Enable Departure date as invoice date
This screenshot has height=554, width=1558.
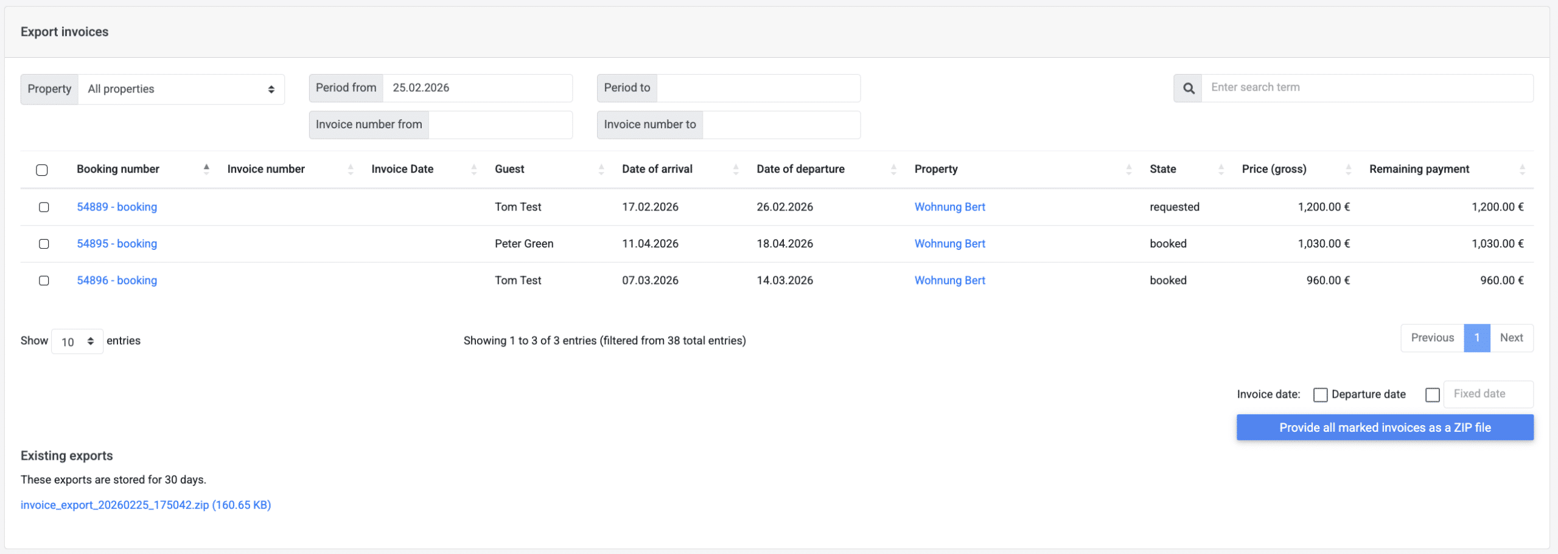1320,395
